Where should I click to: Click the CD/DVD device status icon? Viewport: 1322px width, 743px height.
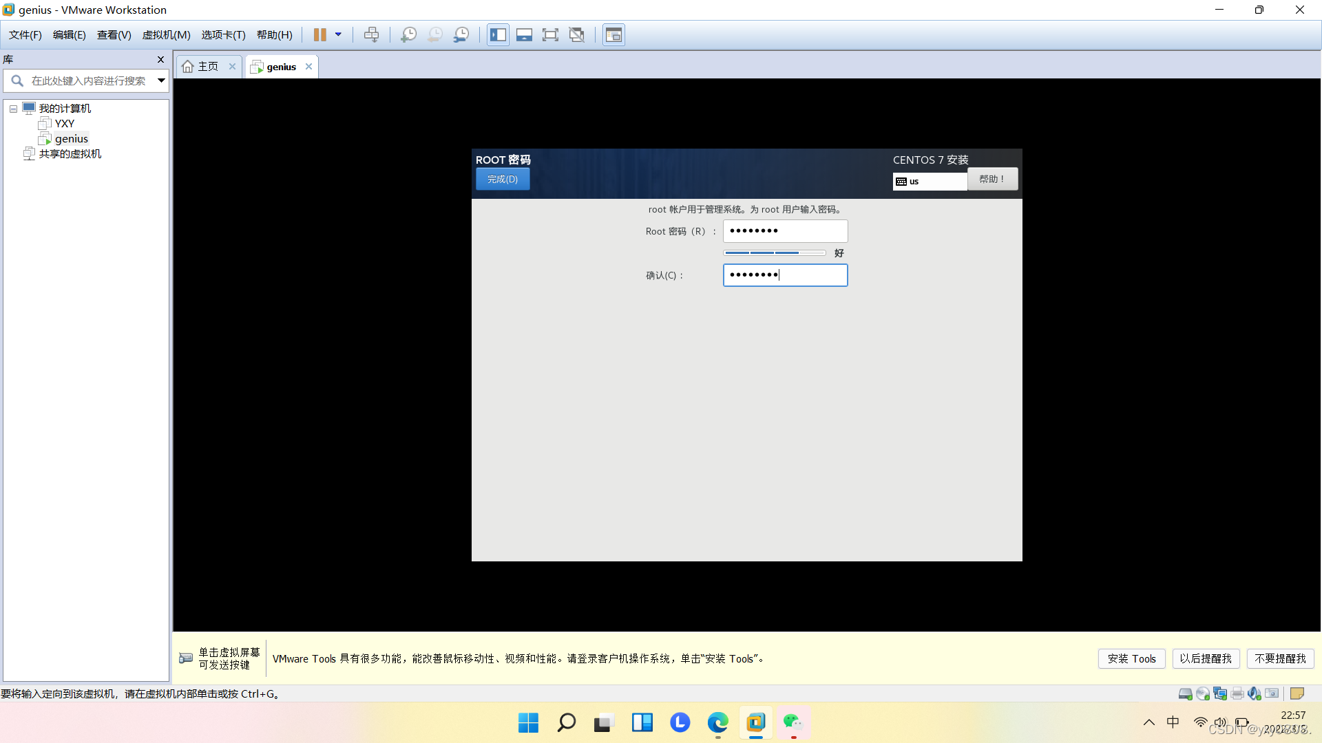[1203, 694]
